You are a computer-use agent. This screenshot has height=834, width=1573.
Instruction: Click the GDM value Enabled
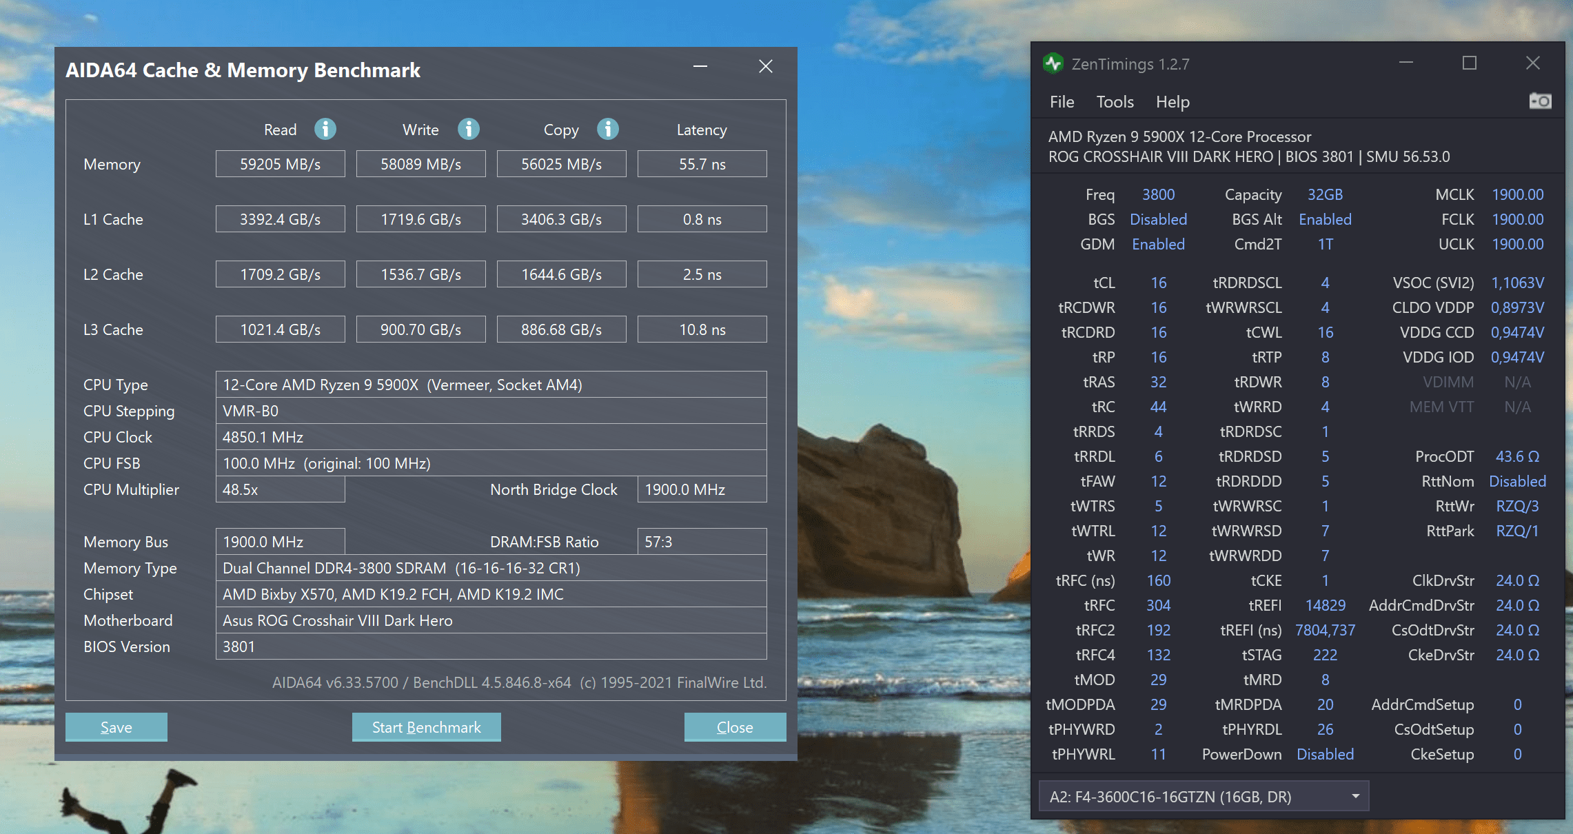tap(1158, 244)
